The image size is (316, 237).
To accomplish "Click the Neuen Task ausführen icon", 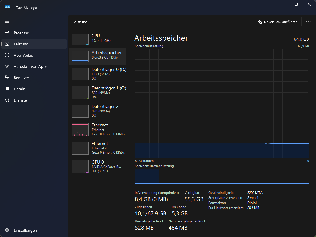I will pyautogui.click(x=260, y=22).
